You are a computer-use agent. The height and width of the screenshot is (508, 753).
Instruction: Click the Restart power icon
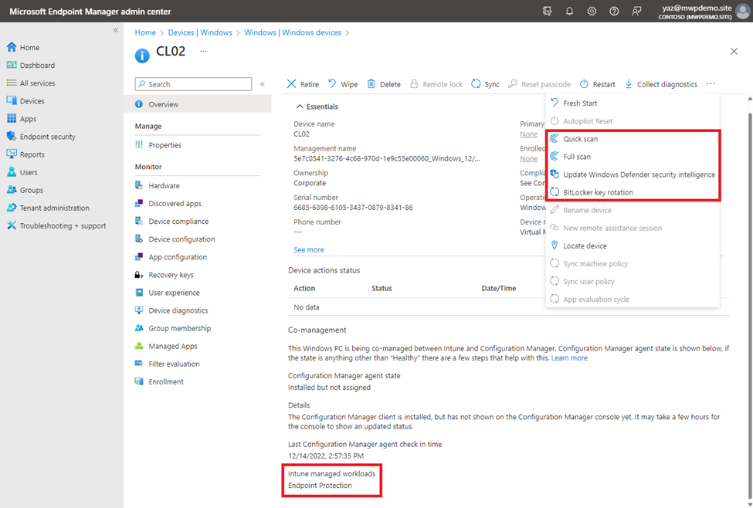click(x=584, y=83)
